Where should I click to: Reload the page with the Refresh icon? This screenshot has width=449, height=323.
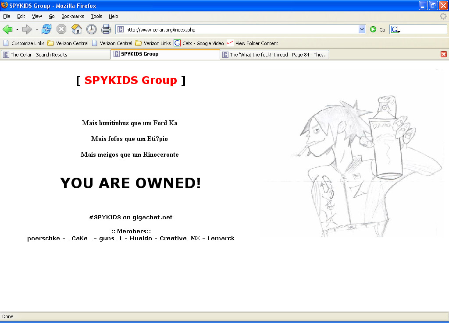pos(46,29)
